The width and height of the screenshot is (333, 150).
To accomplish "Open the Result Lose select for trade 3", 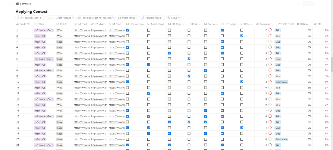I will (x=59, y=42).
